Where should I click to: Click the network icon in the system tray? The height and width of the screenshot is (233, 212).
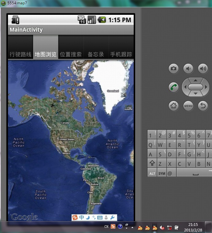click(x=169, y=227)
